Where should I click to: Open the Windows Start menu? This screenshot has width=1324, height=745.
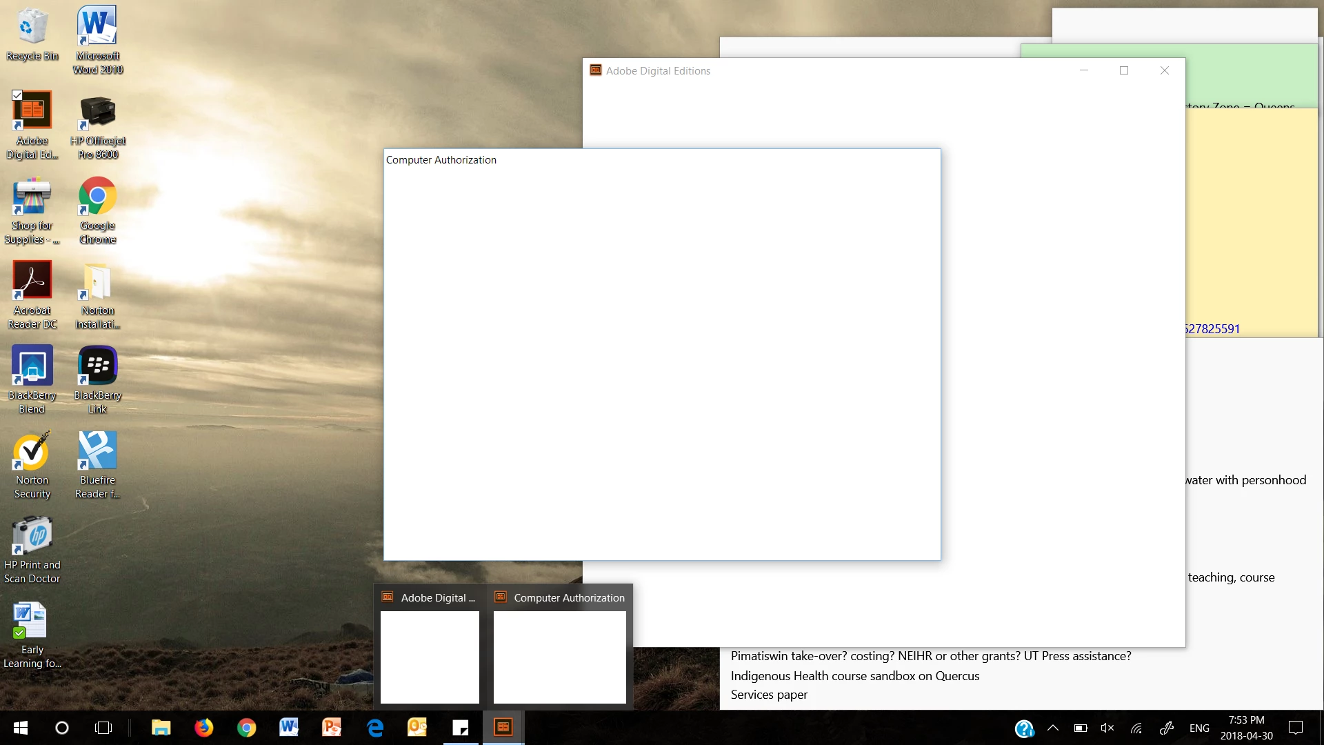click(21, 728)
